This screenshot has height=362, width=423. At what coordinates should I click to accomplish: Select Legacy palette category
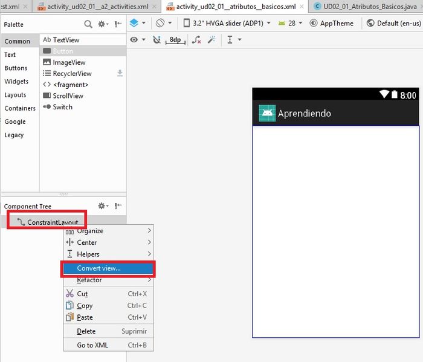pos(20,135)
